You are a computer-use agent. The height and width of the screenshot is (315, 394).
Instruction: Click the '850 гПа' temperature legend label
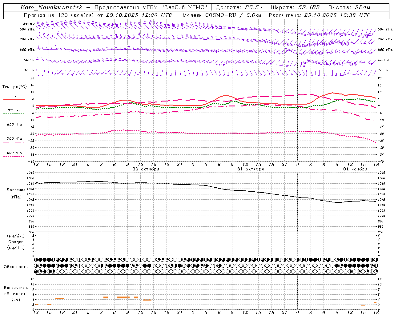coord(14,125)
